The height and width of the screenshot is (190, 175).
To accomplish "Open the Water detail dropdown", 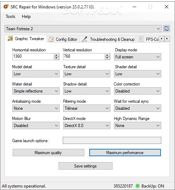I will (x=36, y=91).
